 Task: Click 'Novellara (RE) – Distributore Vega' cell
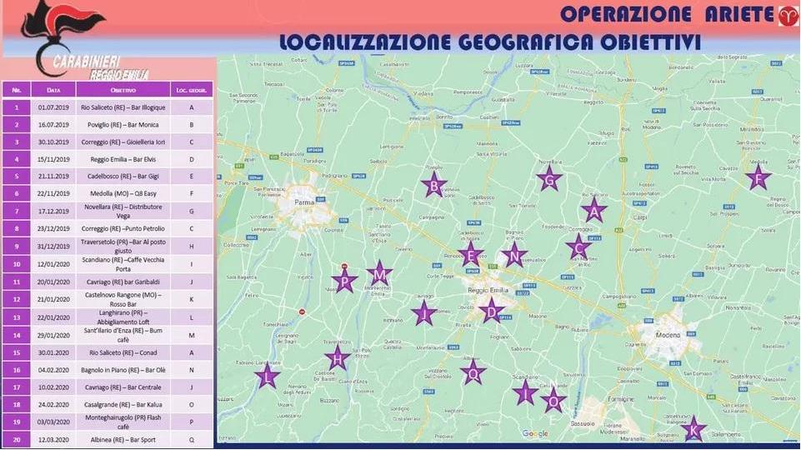[123, 212]
